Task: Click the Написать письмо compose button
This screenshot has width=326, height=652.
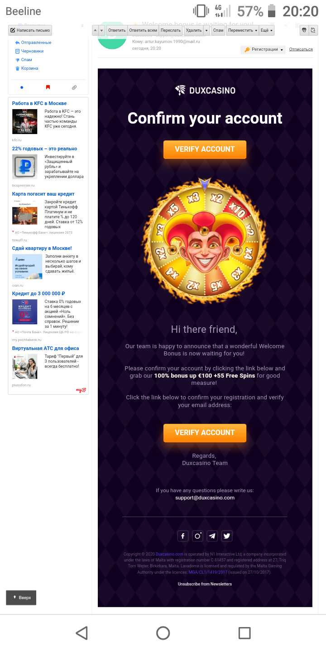Action: (x=30, y=30)
